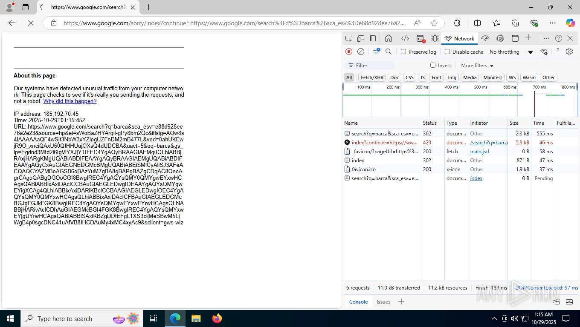Toggle the network filter bar icon
Screen dimensions: 580x327
coord(377,51)
